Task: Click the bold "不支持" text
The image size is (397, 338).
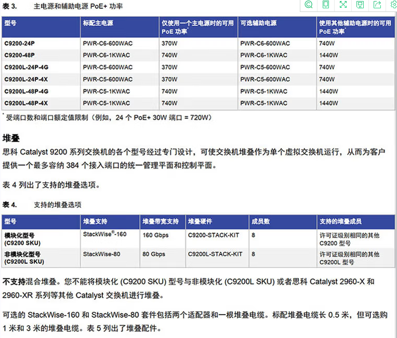Action: [x=14, y=281]
